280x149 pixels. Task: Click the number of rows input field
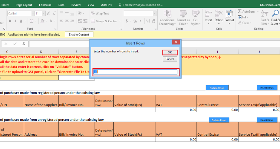point(135,72)
